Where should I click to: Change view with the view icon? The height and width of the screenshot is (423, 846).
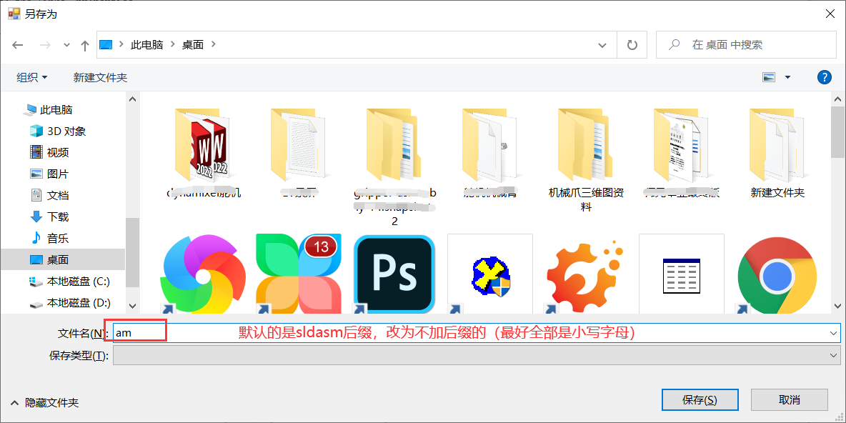click(x=769, y=77)
